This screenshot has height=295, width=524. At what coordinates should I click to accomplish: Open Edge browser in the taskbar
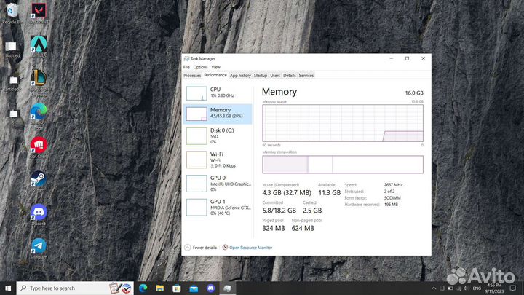[x=143, y=288]
